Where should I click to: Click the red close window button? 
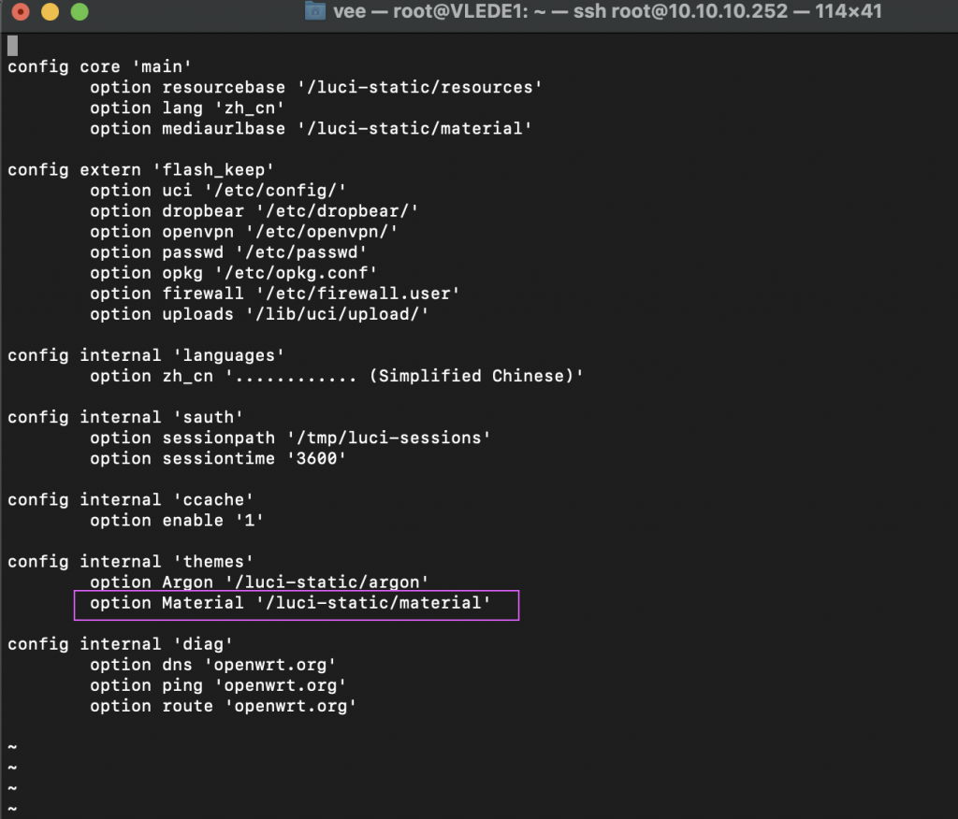click(21, 11)
